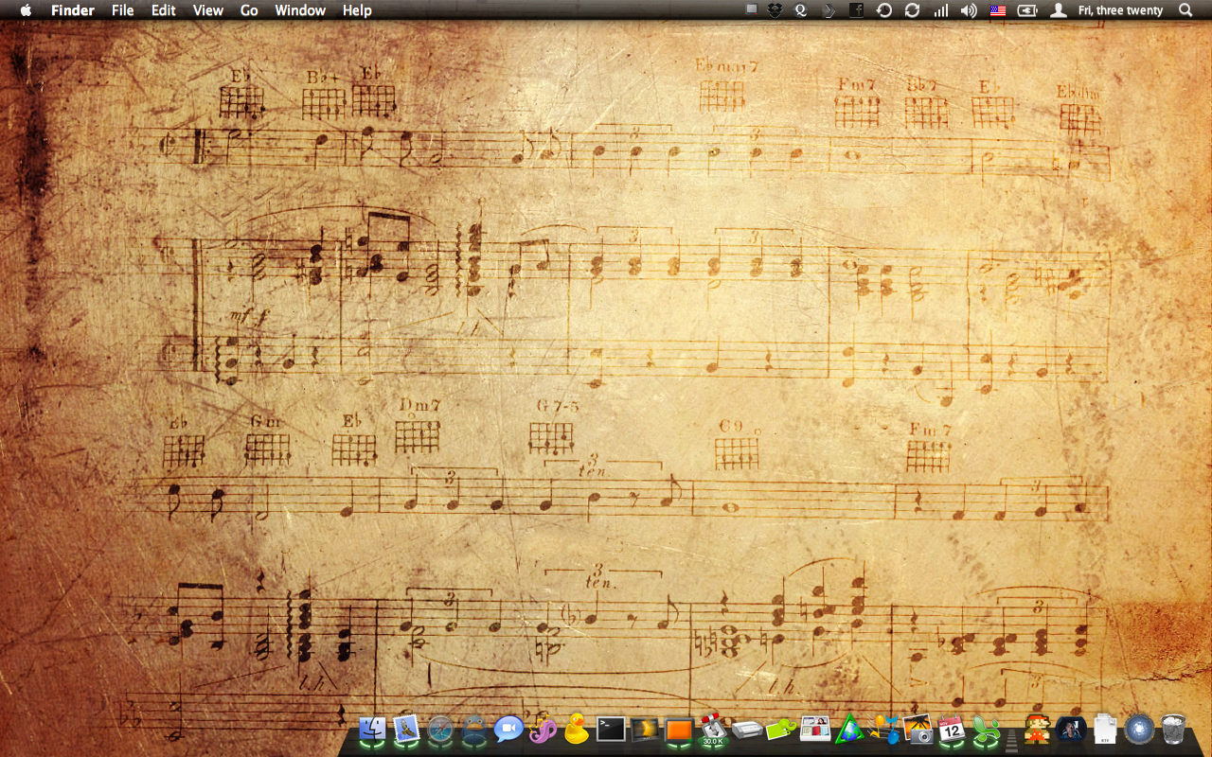
Task: Open the colorful music notes app
Action: pos(883,730)
